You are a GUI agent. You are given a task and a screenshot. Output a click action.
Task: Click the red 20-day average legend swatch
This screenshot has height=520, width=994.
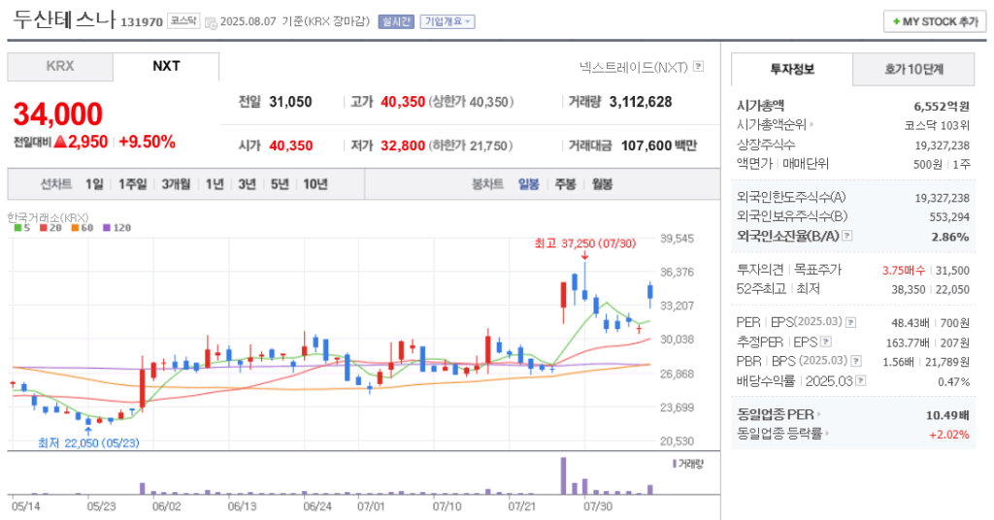coord(43,228)
